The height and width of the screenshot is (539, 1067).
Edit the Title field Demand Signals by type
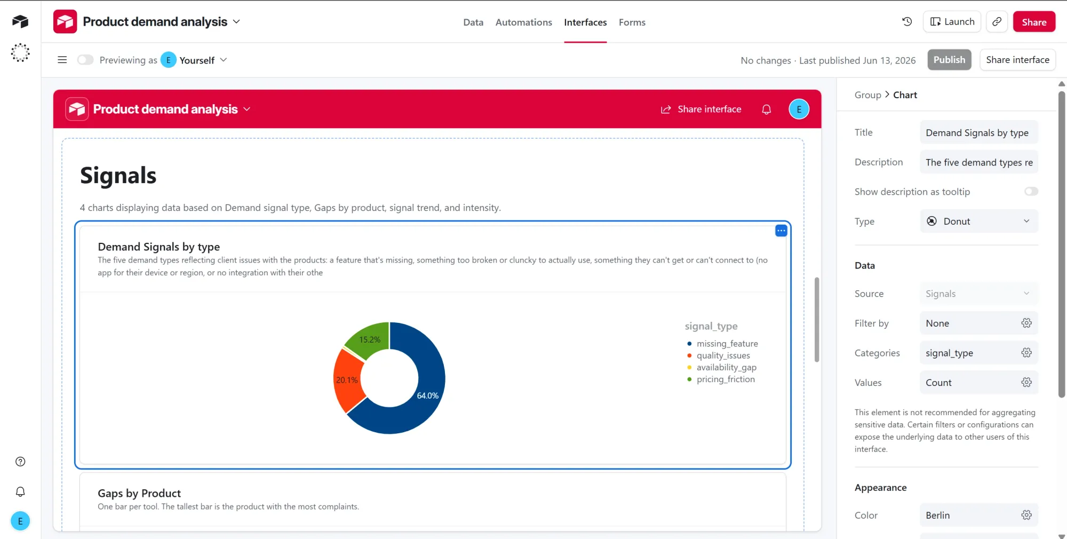[x=979, y=132]
